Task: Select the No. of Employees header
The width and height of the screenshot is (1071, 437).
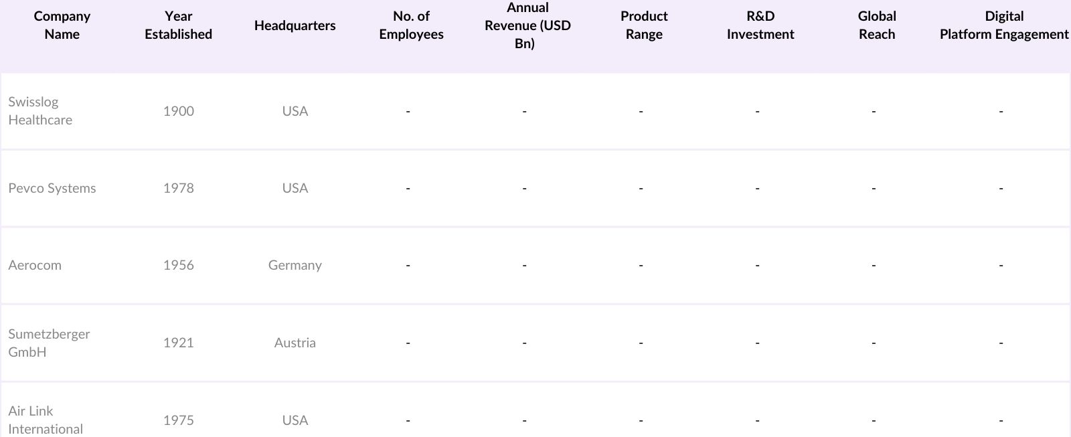Action: 411,25
